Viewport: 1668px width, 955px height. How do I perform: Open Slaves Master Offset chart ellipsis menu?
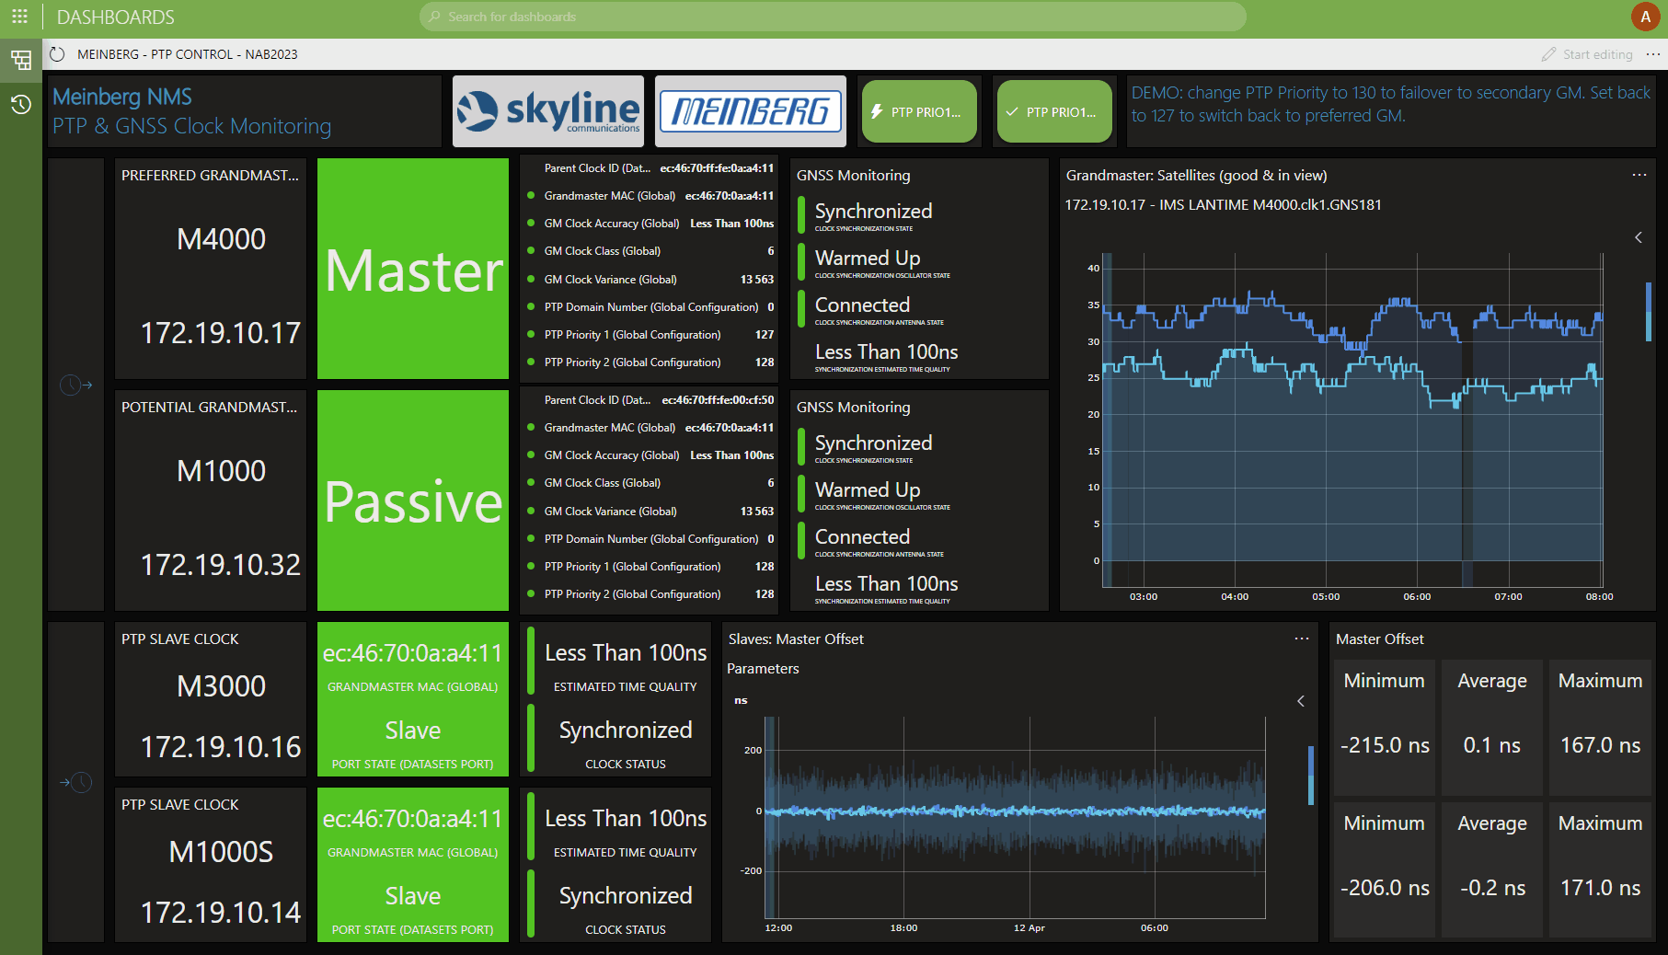tap(1302, 639)
